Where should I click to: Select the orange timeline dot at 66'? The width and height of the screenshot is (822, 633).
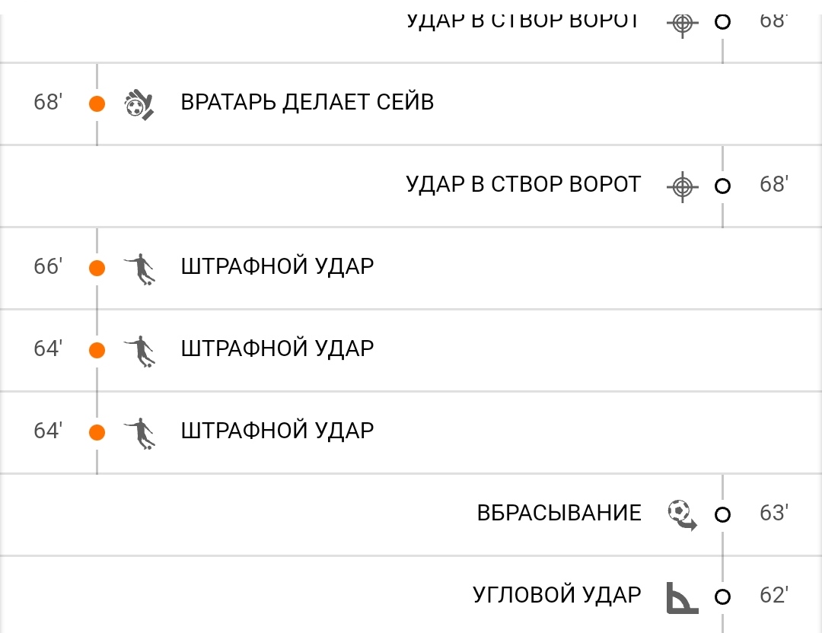pos(97,268)
